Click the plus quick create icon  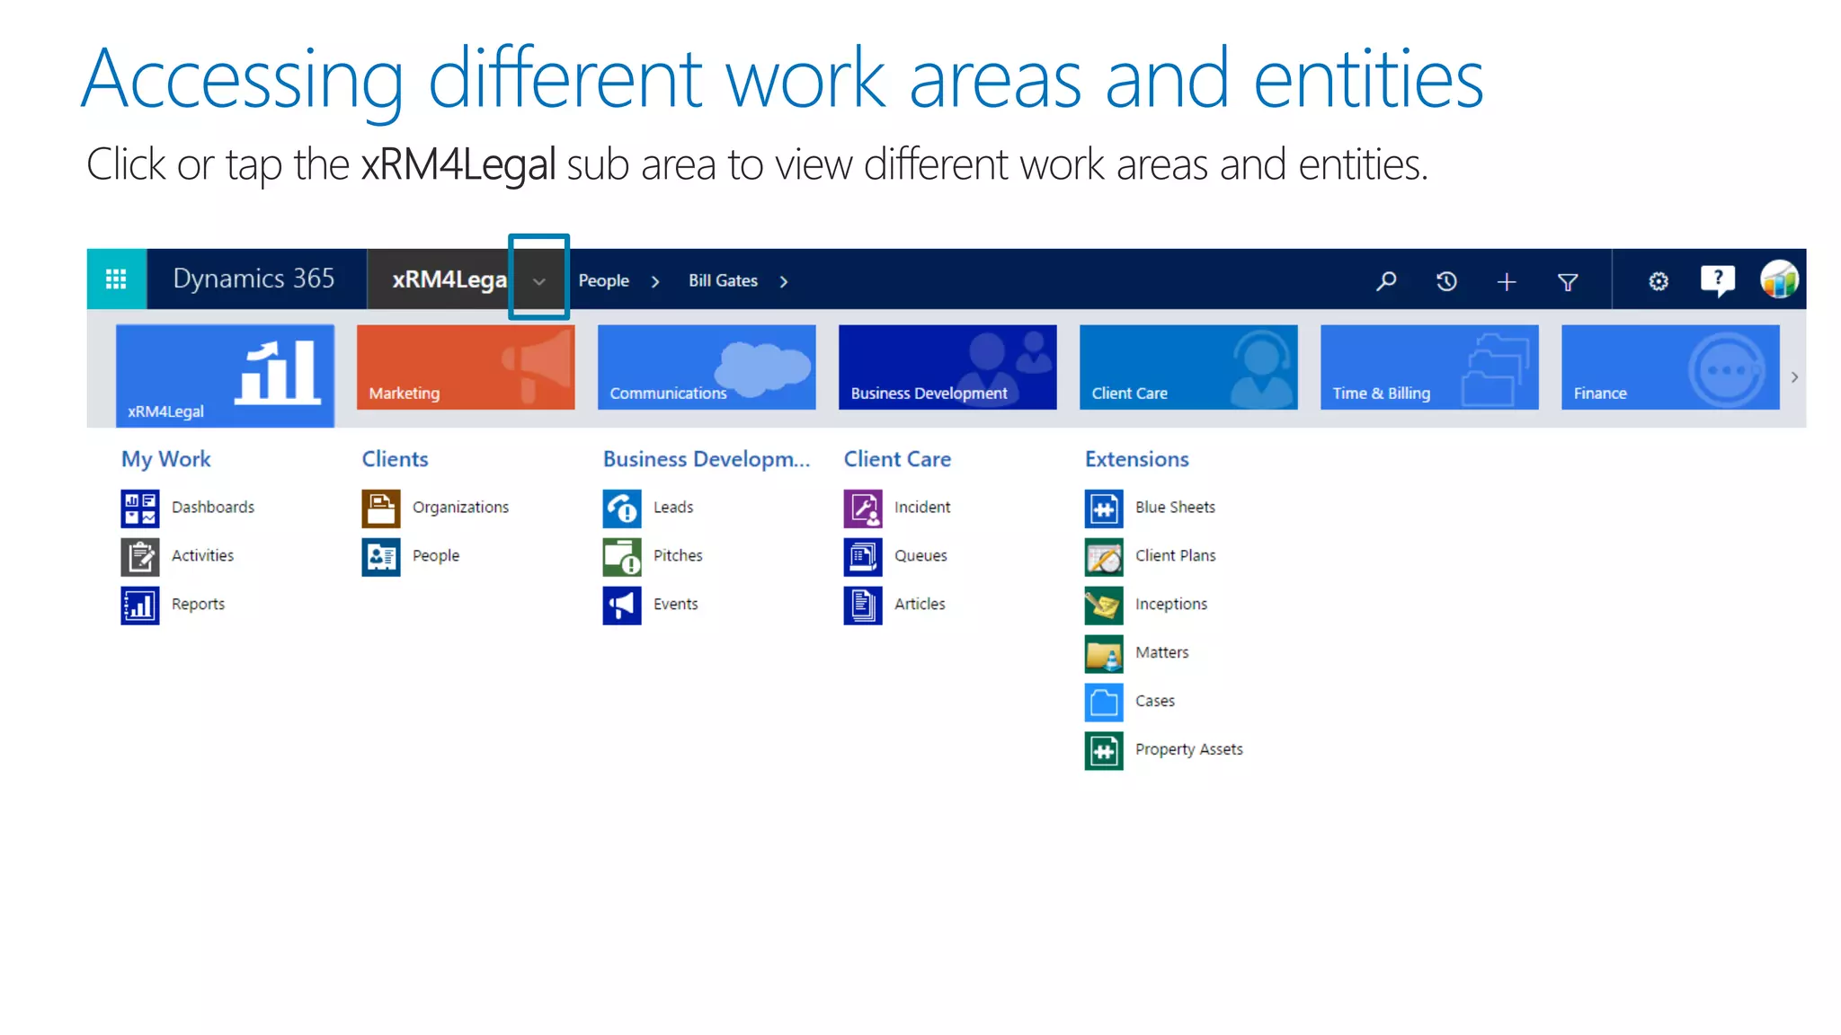1507,282
